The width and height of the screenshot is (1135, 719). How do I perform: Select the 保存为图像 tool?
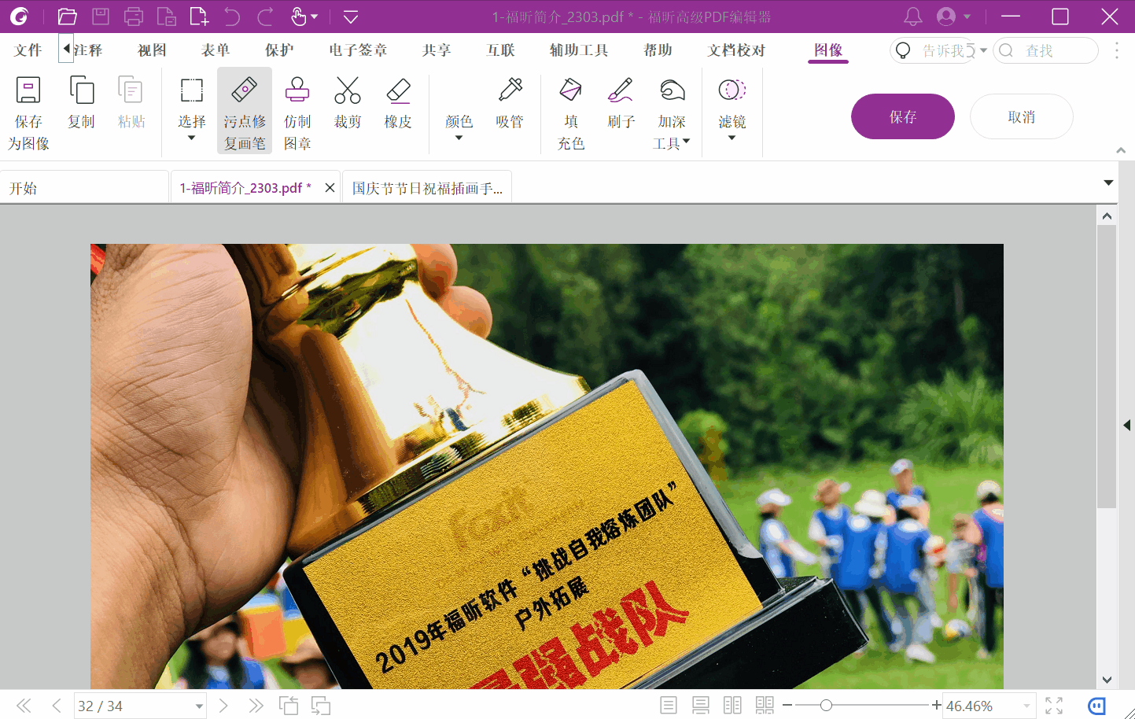[28, 112]
